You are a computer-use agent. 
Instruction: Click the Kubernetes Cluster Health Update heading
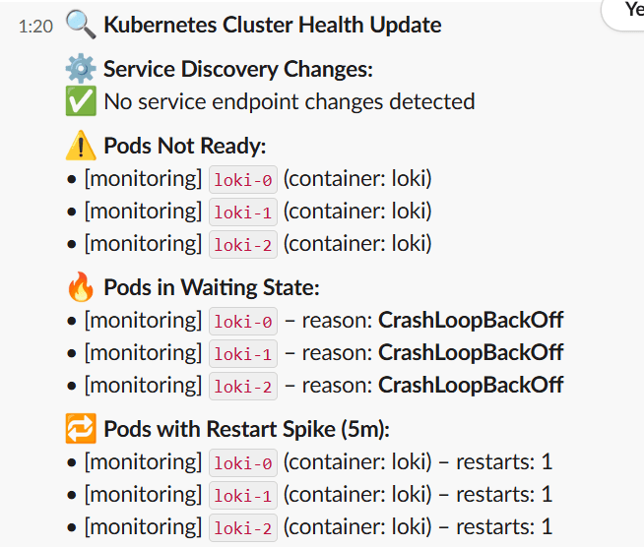pos(273,25)
